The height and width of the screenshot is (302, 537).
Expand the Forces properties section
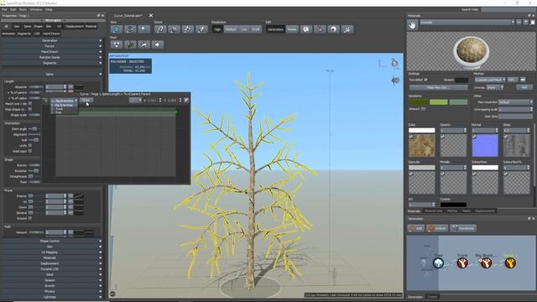[x=52, y=46]
